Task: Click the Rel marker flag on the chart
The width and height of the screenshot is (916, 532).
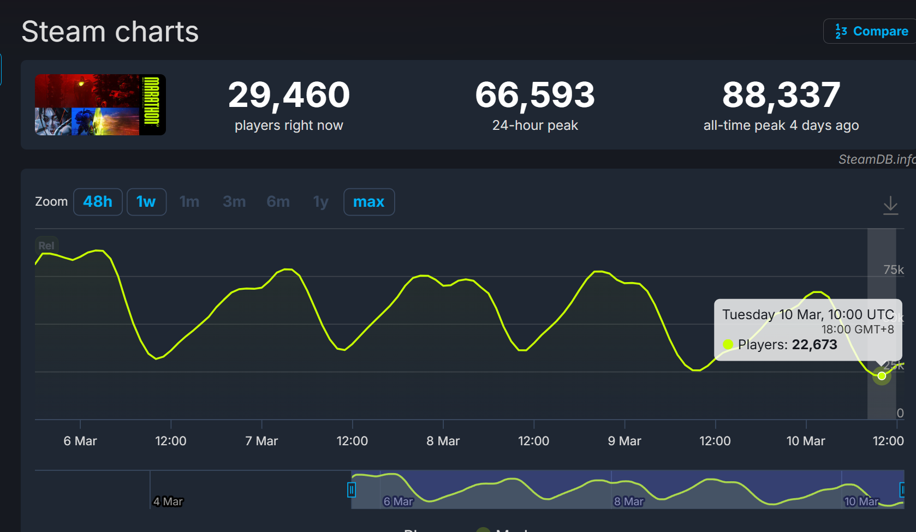Action: pos(46,246)
